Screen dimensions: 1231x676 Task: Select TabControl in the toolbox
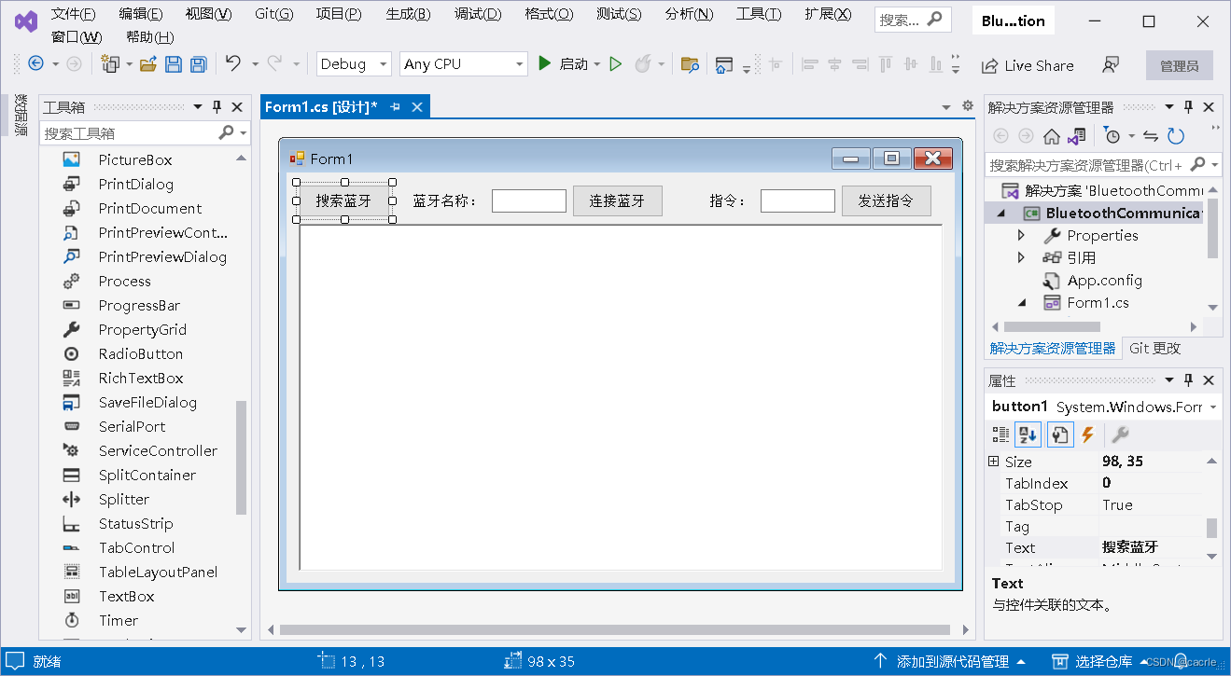click(136, 547)
